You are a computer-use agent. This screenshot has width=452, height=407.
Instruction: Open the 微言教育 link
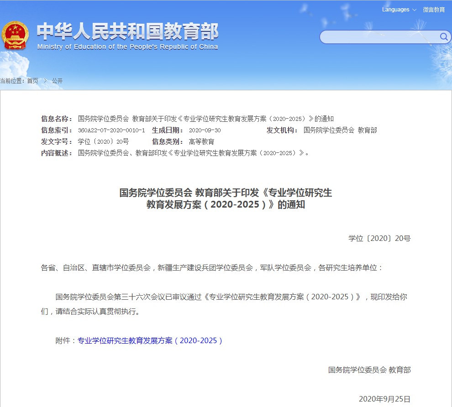coord(434,10)
